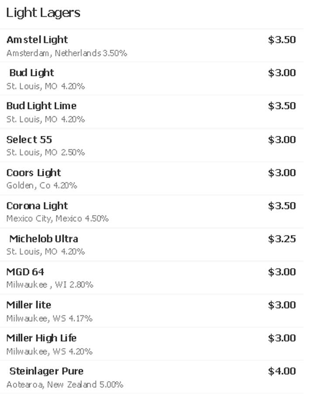Click Amsterdam, Netherlands 3.50% description
The image size is (314, 406).
[67, 53]
